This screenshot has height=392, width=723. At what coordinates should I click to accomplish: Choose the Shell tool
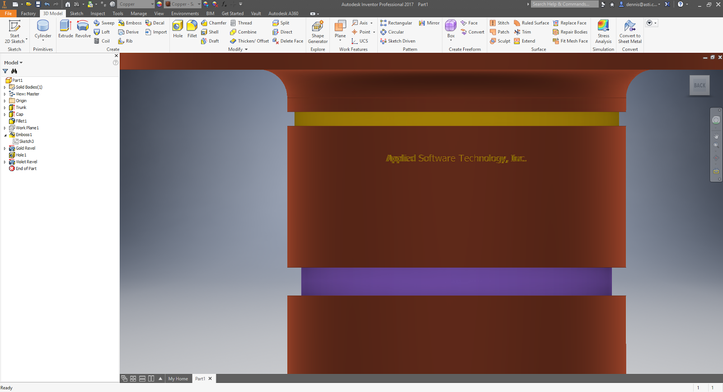pos(210,32)
